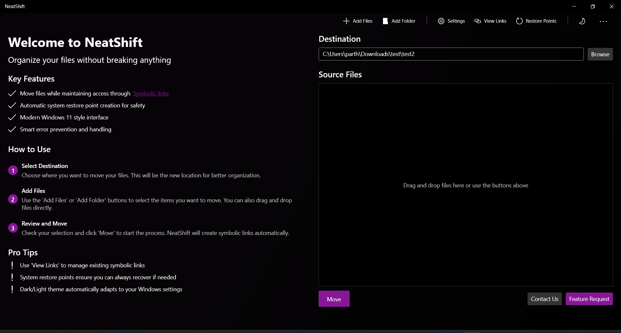Click exclamation mark beside 'System restore points' tip
The image size is (621, 333).
pos(12,277)
